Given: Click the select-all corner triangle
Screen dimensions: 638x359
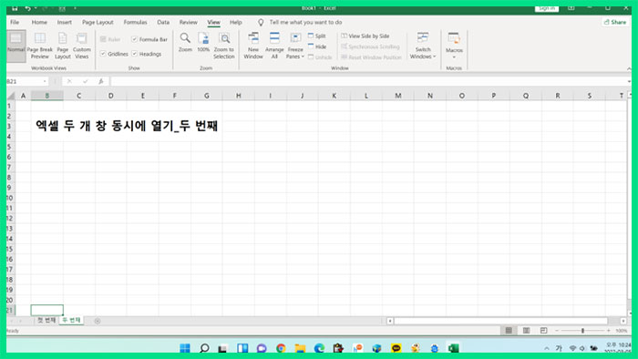Looking at the screenshot, I should [11, 96].
